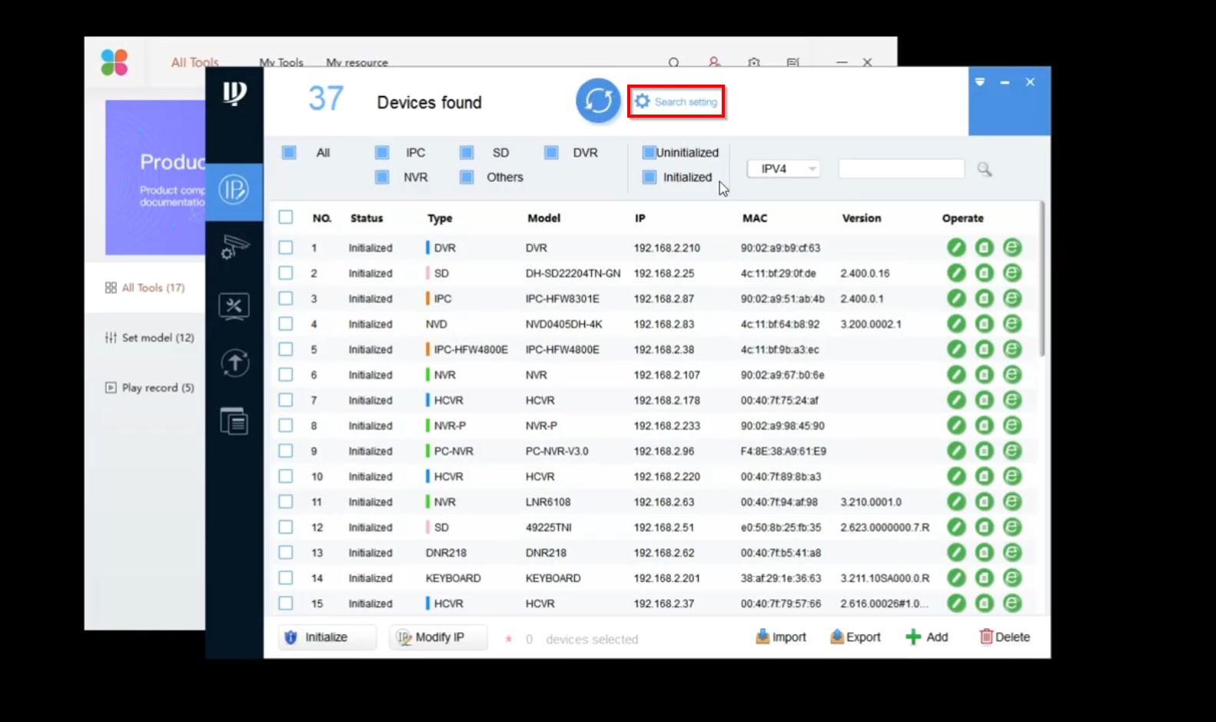Expand the IPV4 dropdown
Viewport: 1216px width, 722px height.
tap(784, 168)
